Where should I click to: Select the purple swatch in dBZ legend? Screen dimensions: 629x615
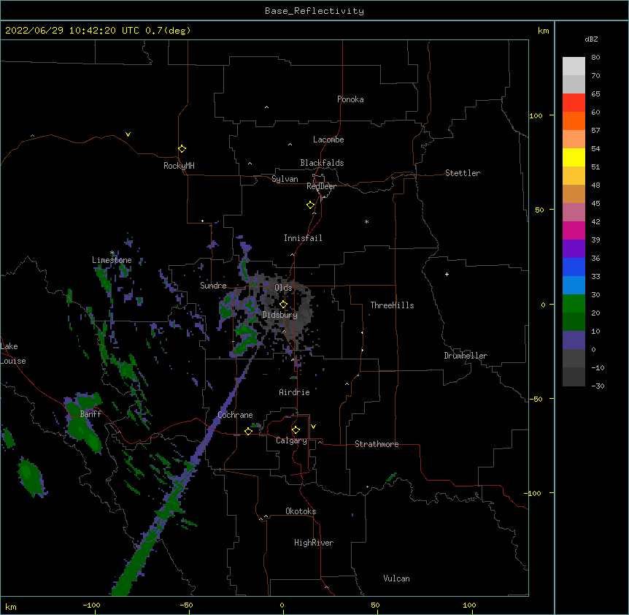pos(574,249)
